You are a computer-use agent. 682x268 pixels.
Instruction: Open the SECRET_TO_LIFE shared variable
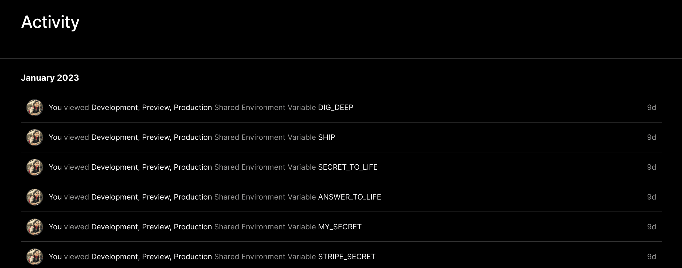pos(348,167)
